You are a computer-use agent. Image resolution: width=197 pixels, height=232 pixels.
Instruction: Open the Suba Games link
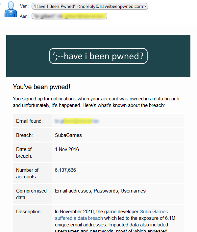[x=154, y=212]
